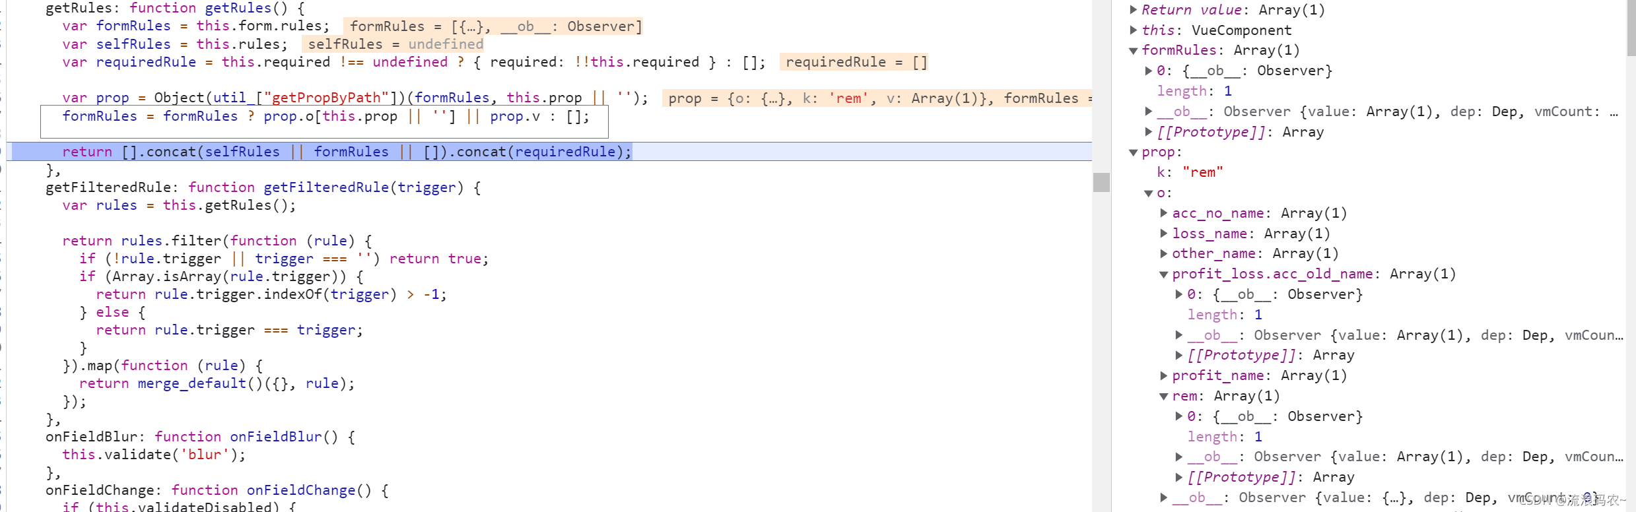
Task: Collapse the prop object in scope panel
Action: point(1133,152)
